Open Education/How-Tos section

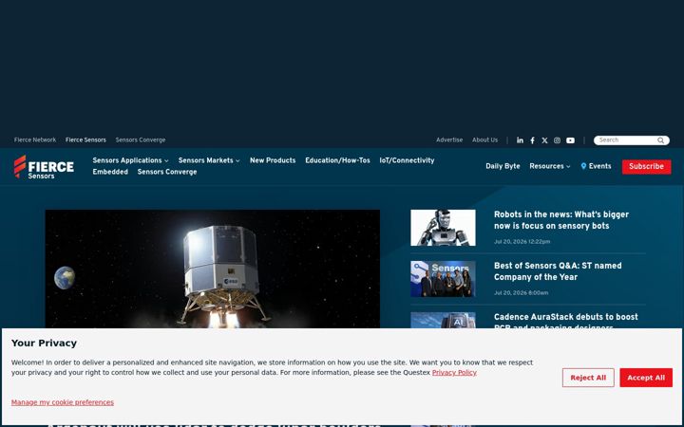tap(337, 160)
